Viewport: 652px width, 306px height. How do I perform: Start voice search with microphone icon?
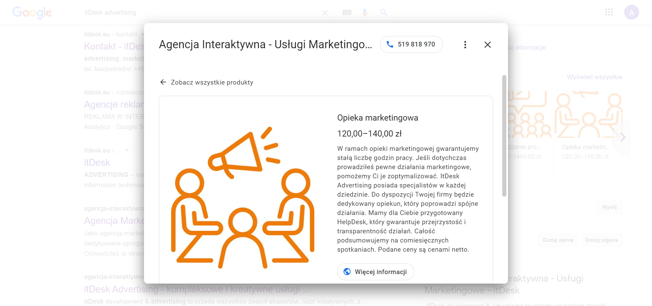pyautogui.click(x=365, y=13)
